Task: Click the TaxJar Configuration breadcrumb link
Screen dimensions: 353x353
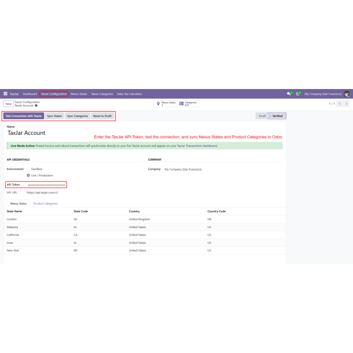Action: (x=27, y=102)
